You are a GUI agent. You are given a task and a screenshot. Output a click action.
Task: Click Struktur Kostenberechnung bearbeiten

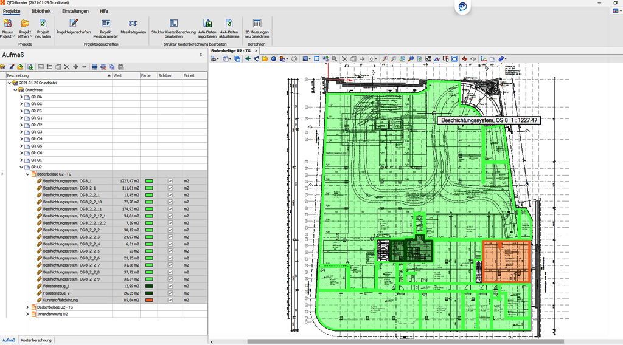click(173, 24)
